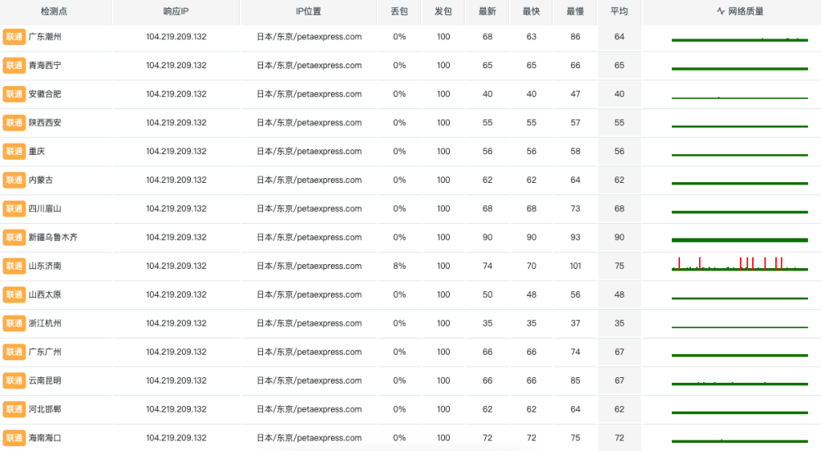This screenshot has height=451, width=821.
Task: Sort by the 最快 column header
Action: click(531, 11)
